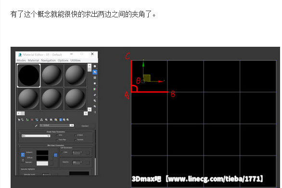Click the Select by Material icon
The height and width of the screenshot is (188, 282).
click(x=95, y=106)
